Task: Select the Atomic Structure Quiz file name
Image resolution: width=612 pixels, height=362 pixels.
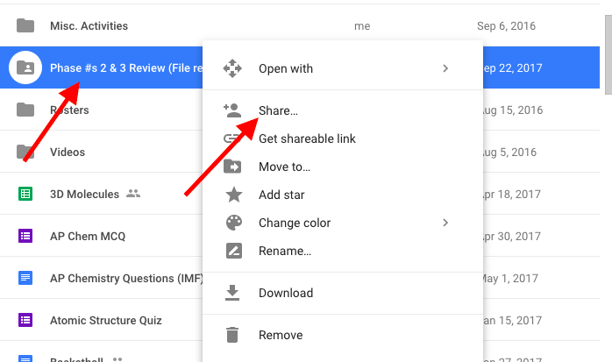Action: pos(106,321)
